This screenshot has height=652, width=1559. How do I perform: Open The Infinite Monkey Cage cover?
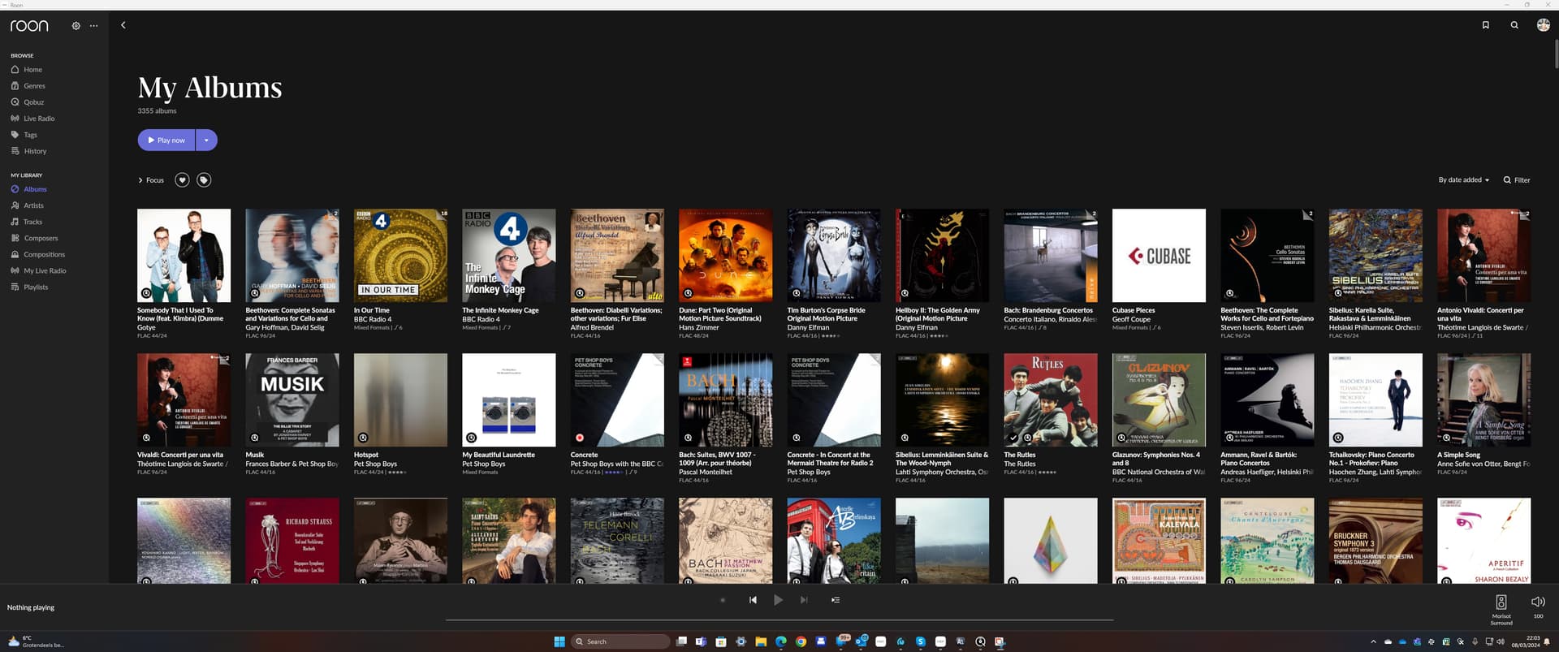tap(509, 256)
